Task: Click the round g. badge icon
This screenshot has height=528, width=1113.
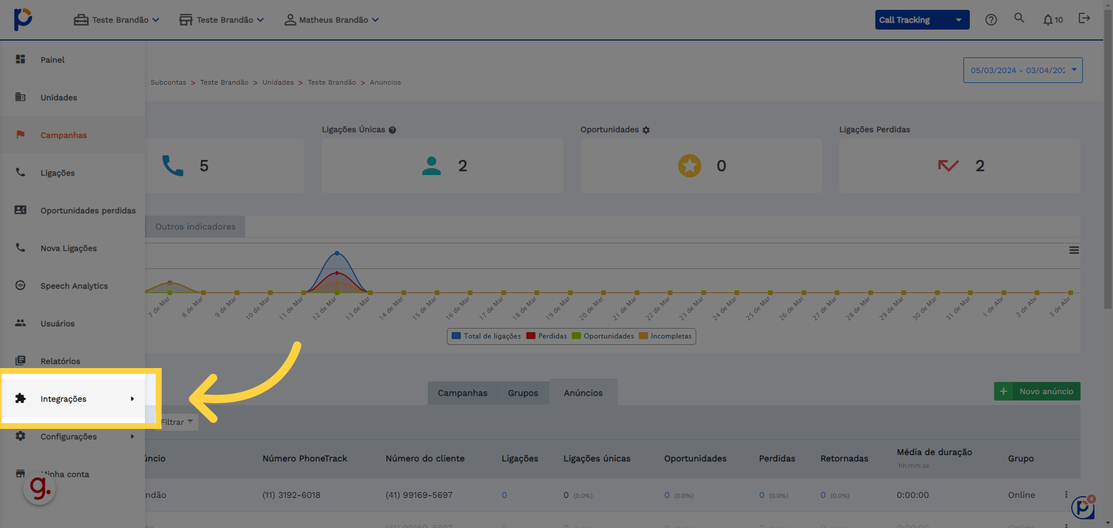Action: click(39, 489)
